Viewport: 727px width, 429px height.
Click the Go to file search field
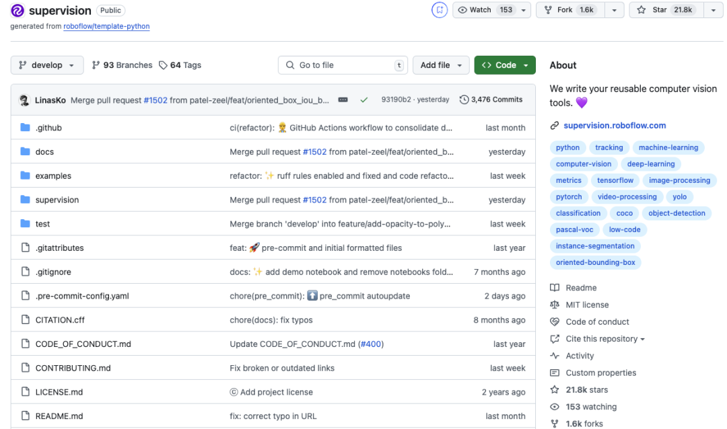343,65
